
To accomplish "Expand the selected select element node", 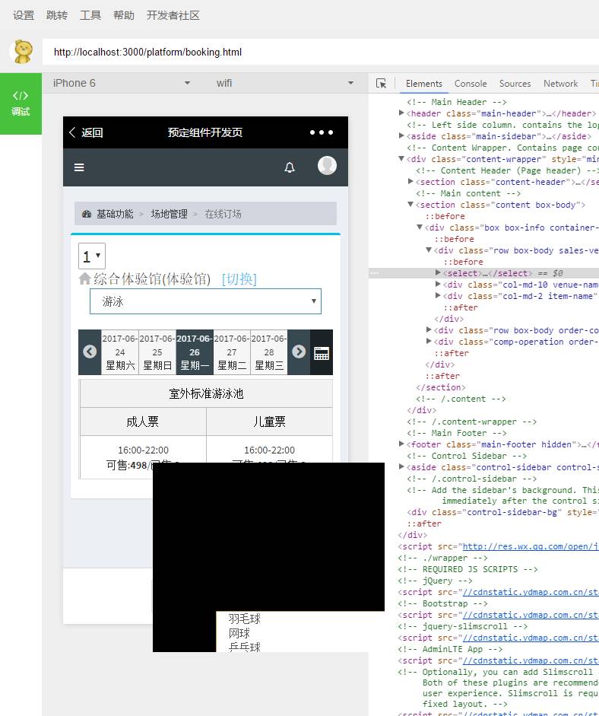I will click(x=438, y=272).
